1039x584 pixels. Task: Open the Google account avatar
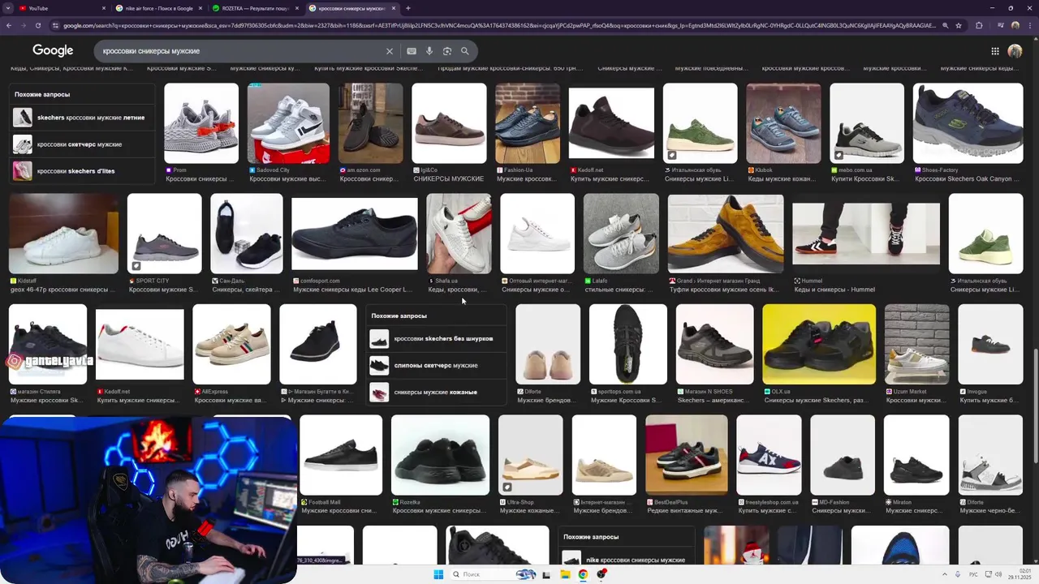pyautogui.click(x=1015, y=51)
